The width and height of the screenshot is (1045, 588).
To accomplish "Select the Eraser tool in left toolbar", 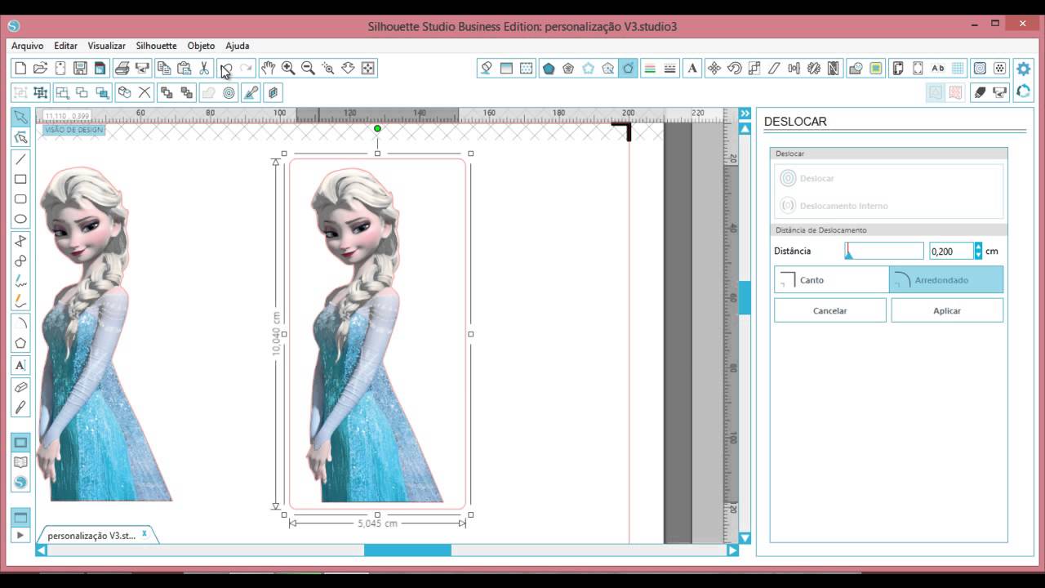I will pos(20,387).
